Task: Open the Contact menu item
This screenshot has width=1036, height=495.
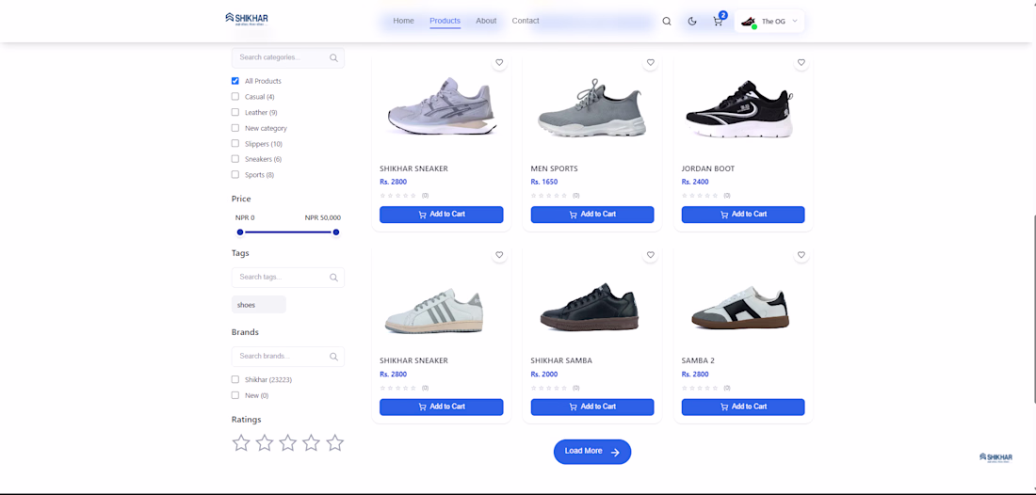Action: tap(526, 21)
